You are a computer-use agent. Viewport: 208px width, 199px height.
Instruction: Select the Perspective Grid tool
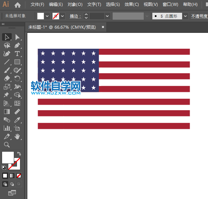7,103
